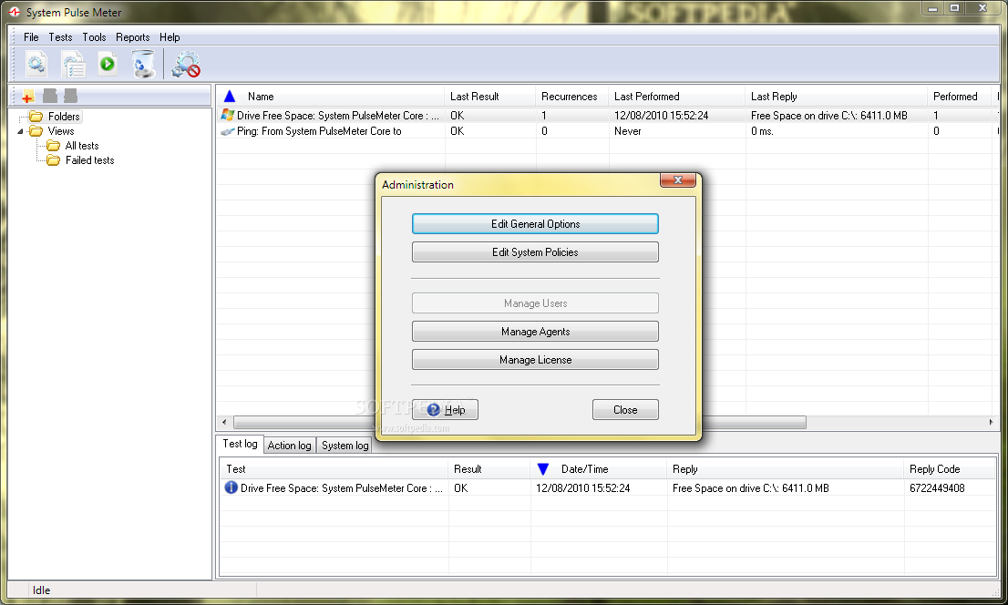Click the horizontal scrollbar left arrow
Screen dimensions: 1008x605
(223, 423)
